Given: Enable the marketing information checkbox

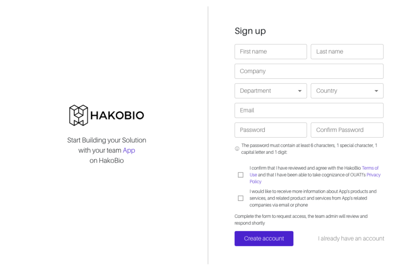Looking at the screenshot, I should [240, 198].
